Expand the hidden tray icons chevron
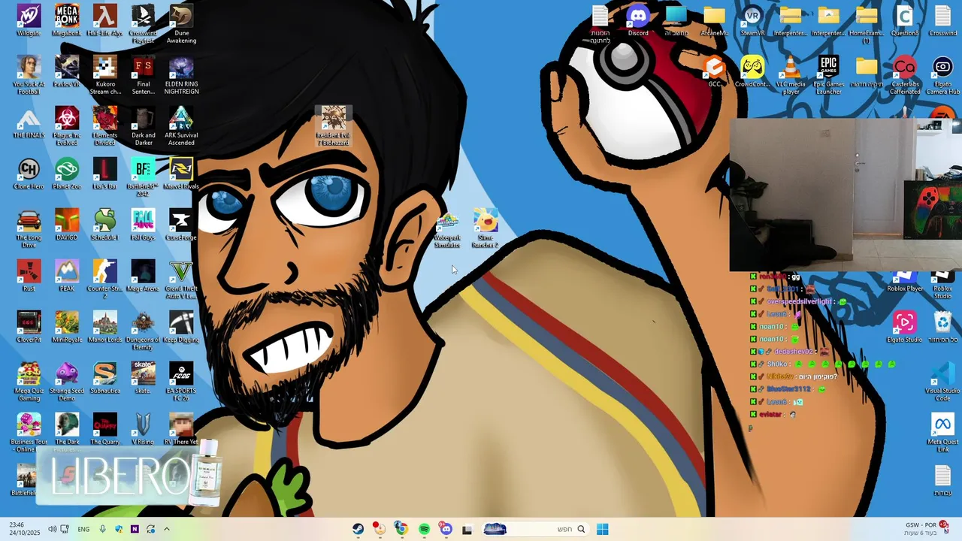 (x=167, y=529)
